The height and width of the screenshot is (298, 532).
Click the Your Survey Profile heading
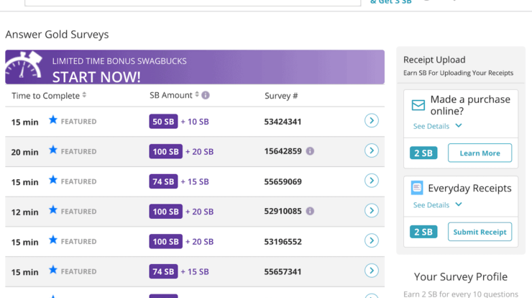pyautogui.click(x=461, y=277)
